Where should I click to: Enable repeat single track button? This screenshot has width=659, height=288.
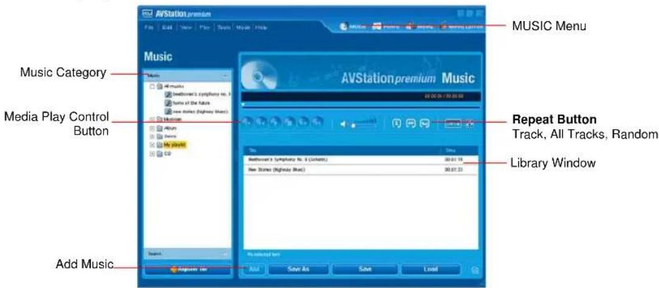click(x=396, y=123)
